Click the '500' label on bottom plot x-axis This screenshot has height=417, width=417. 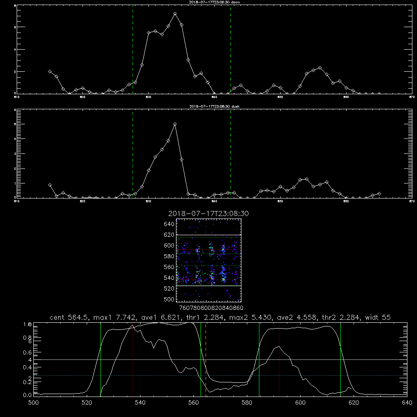tap(33, 403)
